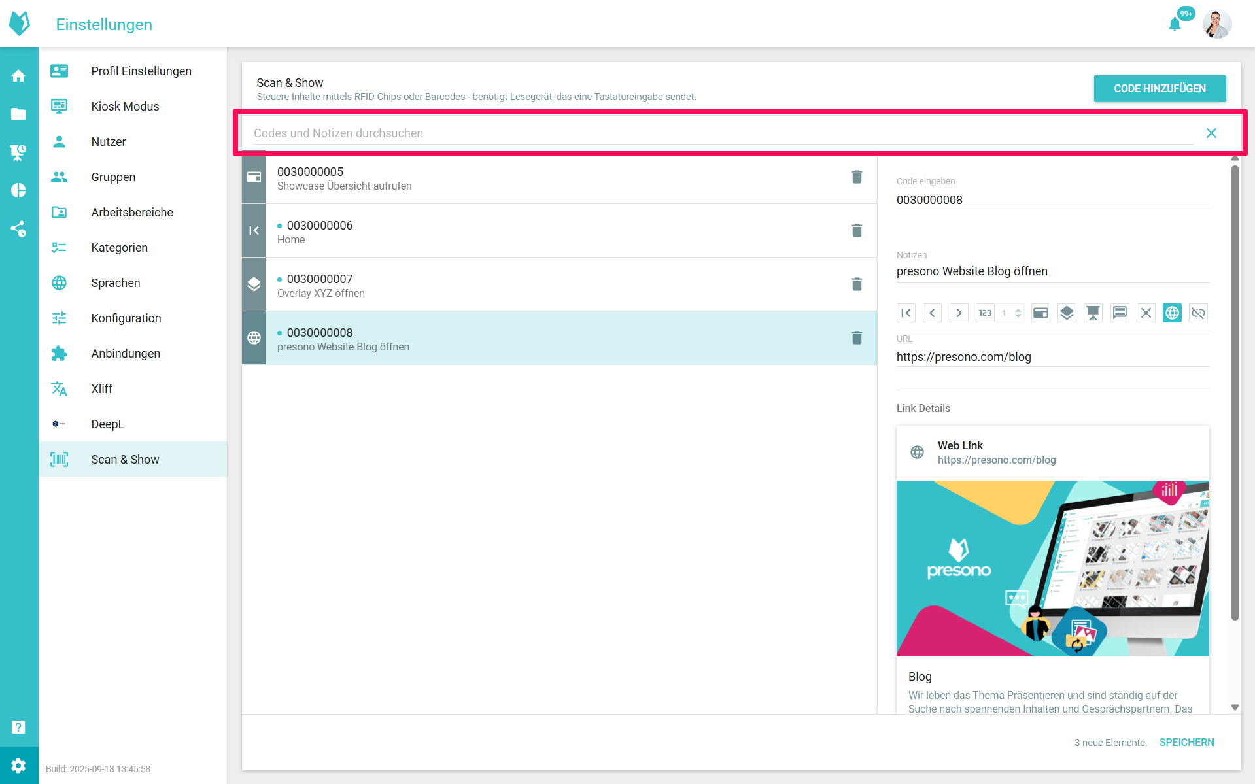
Task: Select the first-slide action icon in code toolbar
Action: click(906, 313)
